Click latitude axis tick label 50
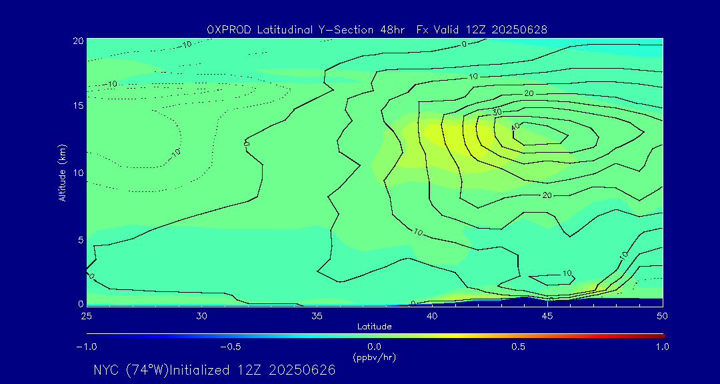The image size is (720, 384). [663, 316]
